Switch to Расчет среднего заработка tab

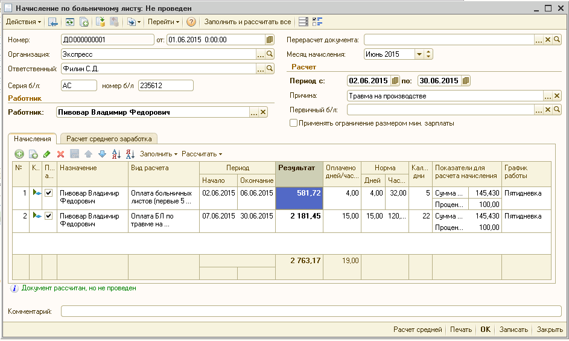point(109,139)
